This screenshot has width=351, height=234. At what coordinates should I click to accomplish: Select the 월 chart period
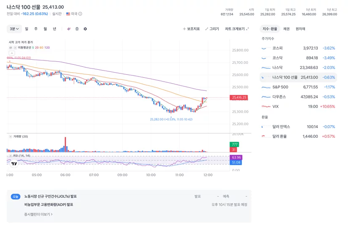pos(45,29)
